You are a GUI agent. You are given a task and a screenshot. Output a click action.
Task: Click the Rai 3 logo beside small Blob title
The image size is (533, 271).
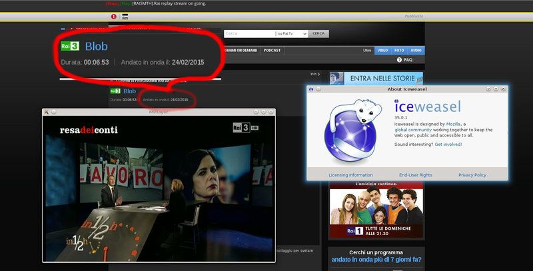point(115,91)
